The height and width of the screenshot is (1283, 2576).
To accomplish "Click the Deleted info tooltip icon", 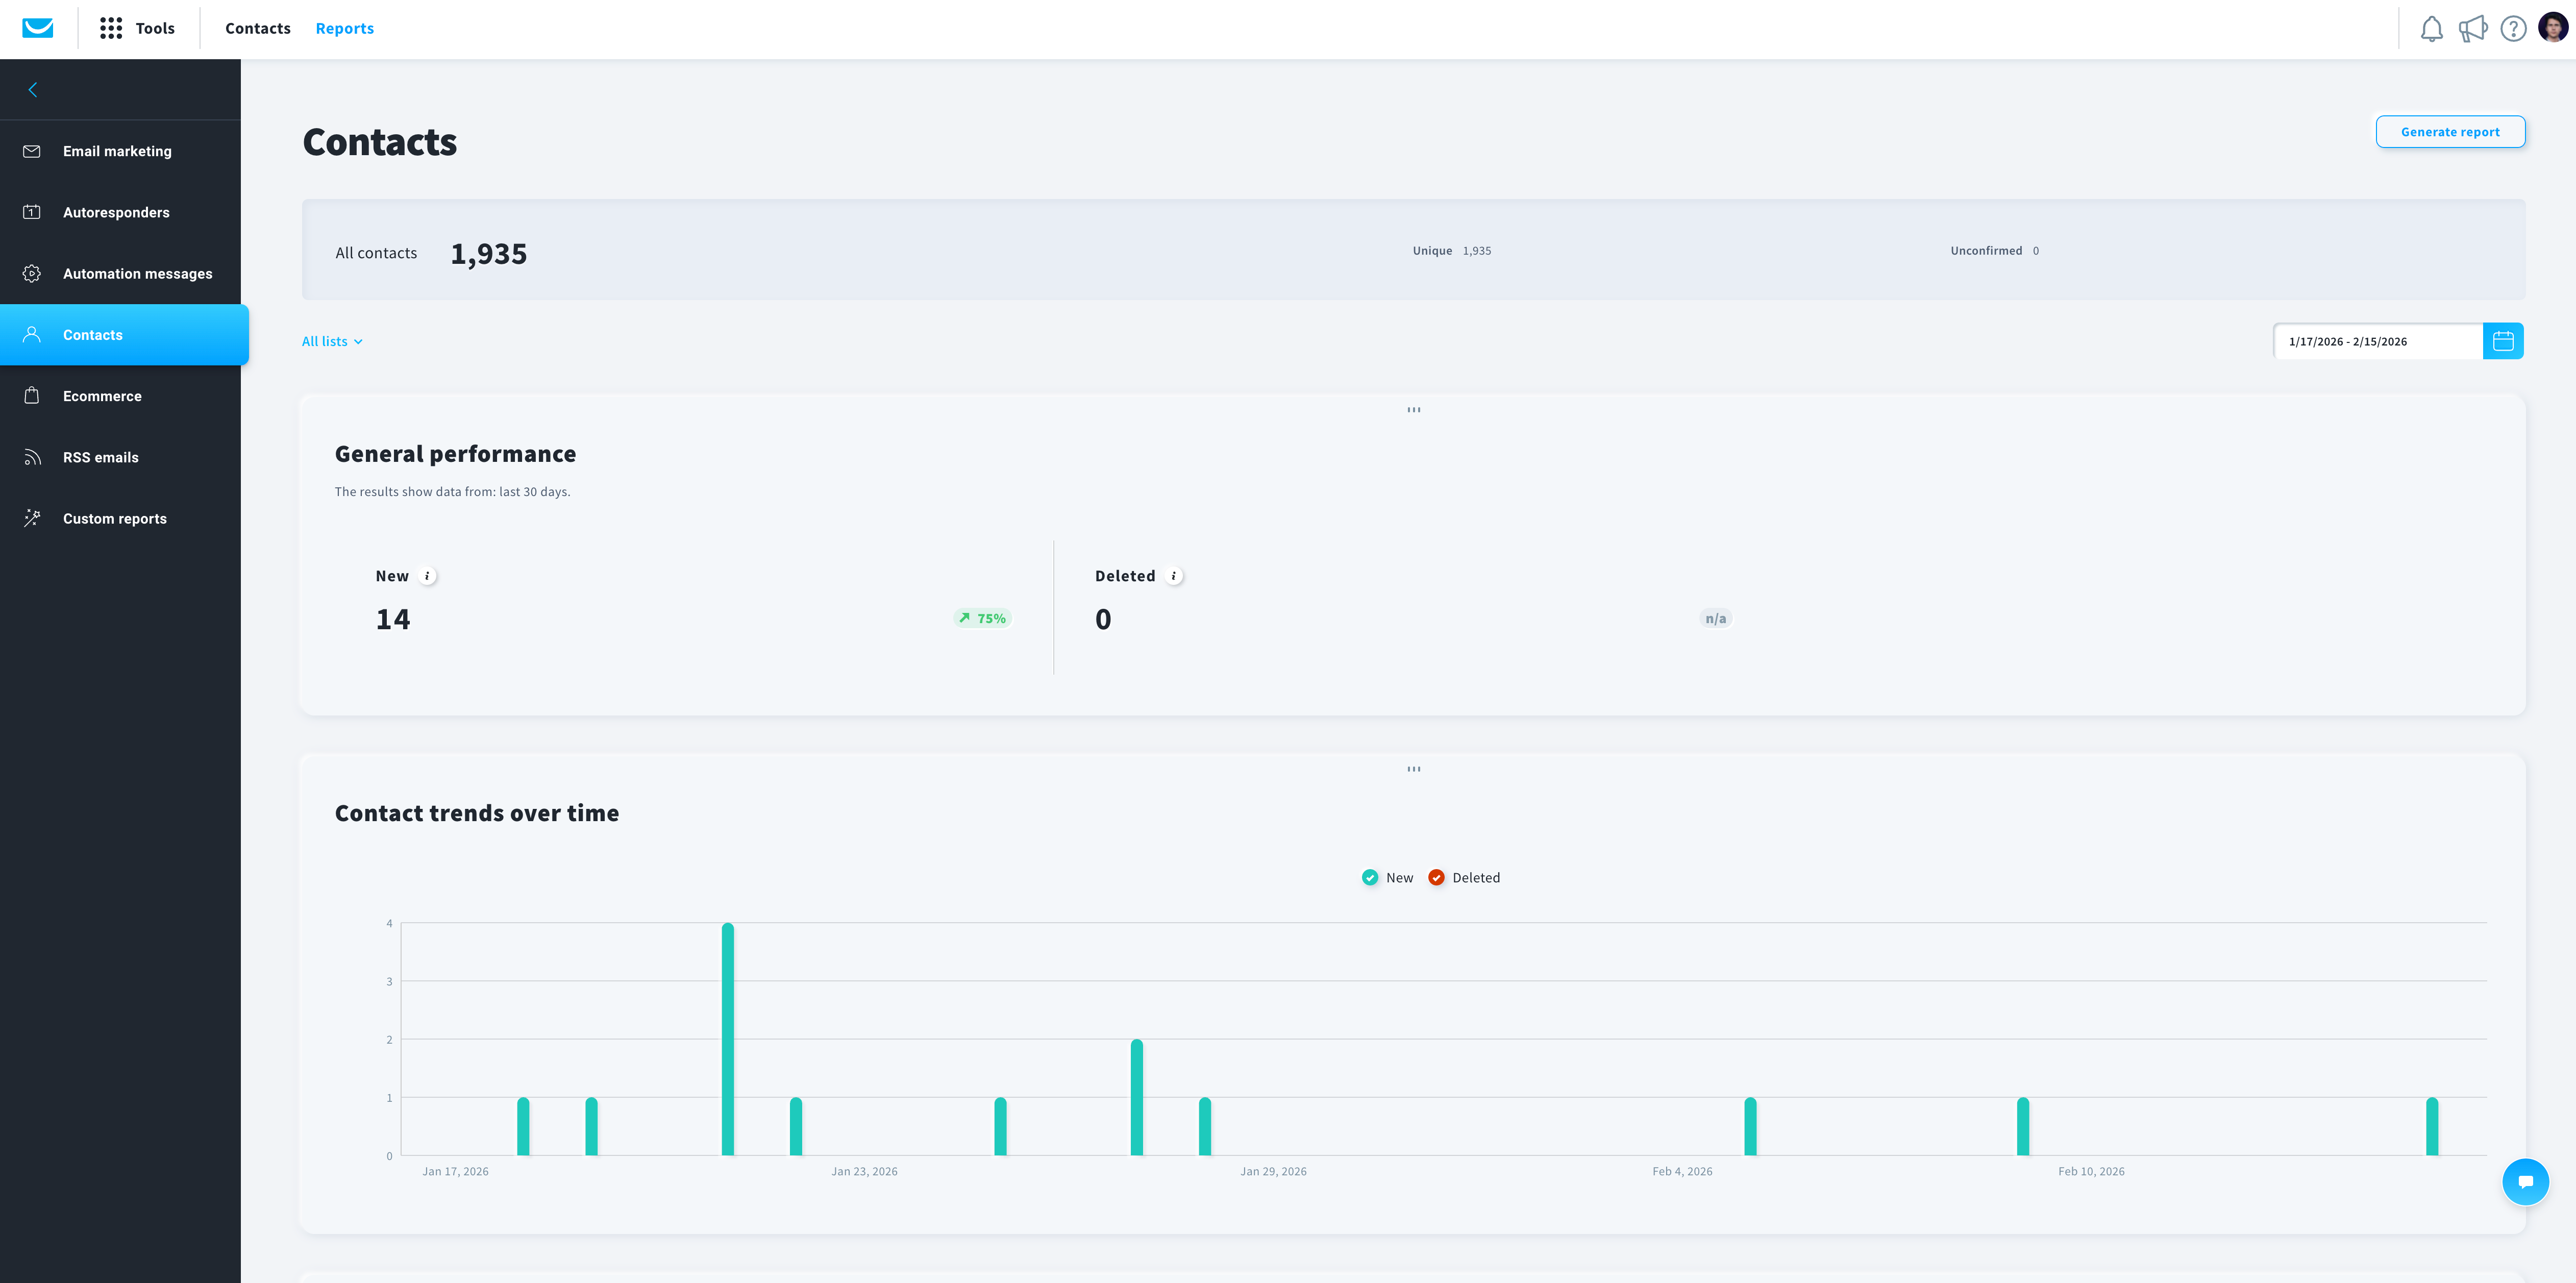I will tap(1174, 576).
